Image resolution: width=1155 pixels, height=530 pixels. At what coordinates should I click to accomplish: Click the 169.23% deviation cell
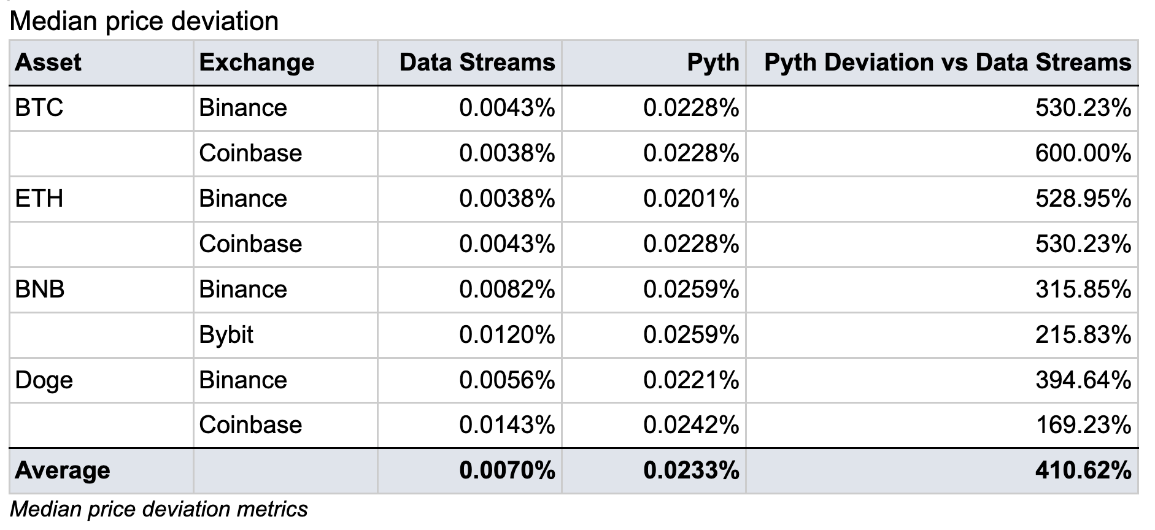tap(1083, 425)
